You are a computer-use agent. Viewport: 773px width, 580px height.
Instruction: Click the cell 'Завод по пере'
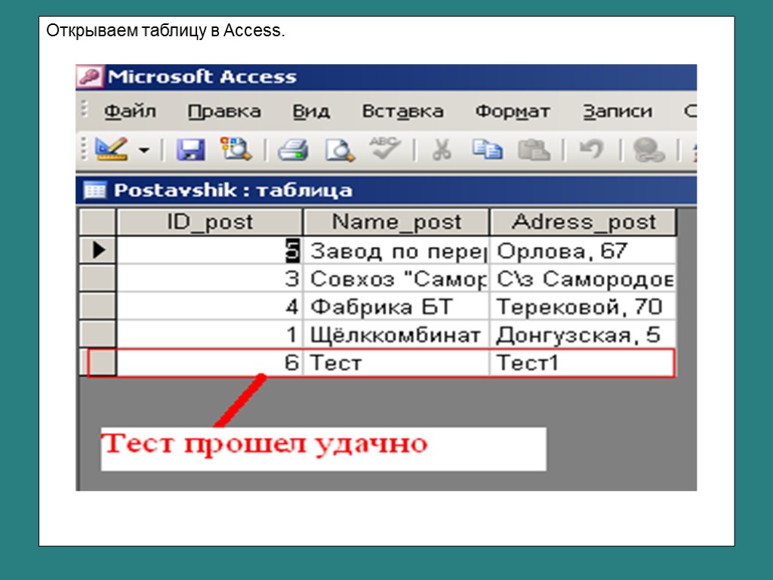396,250
